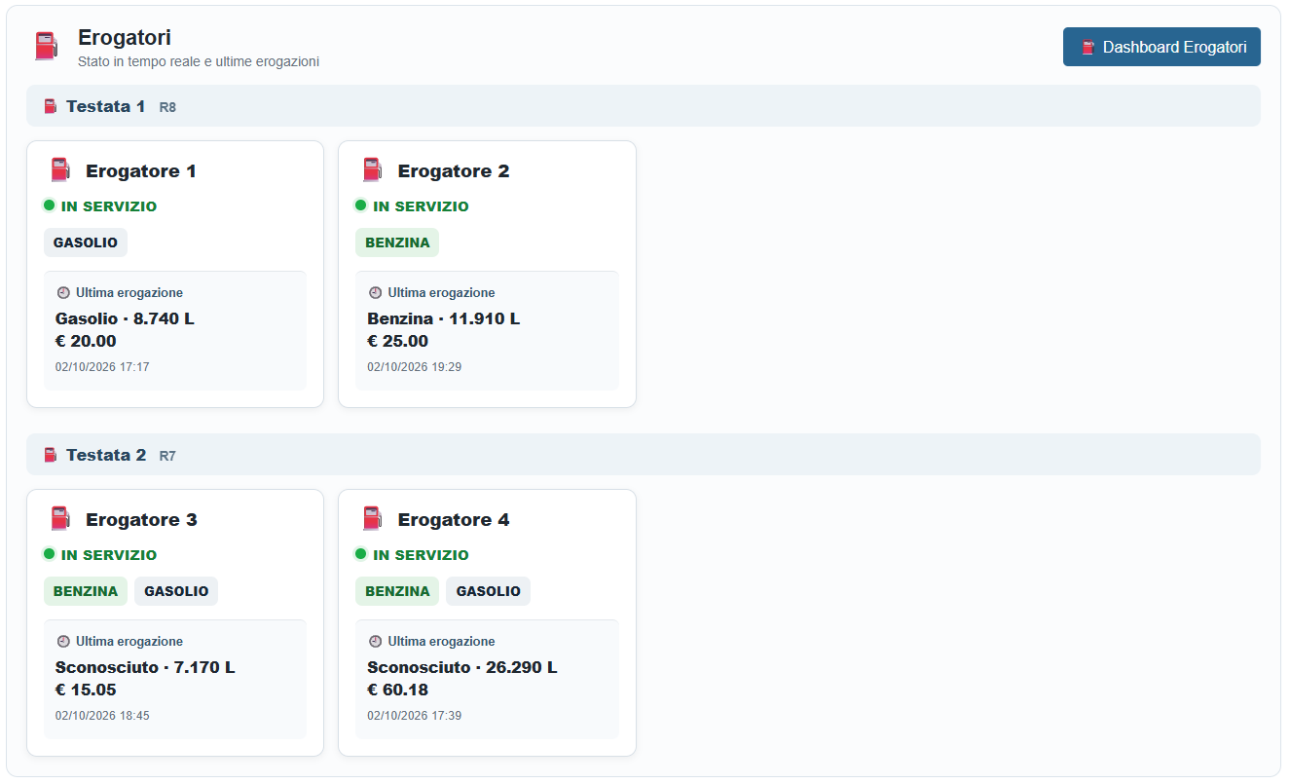Click the pump icon of Erogatore 3
1289x784 pixels.
pyautogui.click(x=60, y=519)
